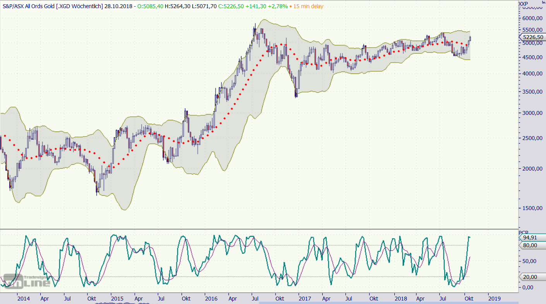Screen dimensions: 546x304
Task: Click the '2016' year label on the time axis
Action: click(211, 299)
